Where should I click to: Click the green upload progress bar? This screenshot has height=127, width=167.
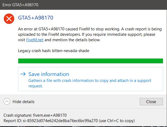tap(90, 61)
